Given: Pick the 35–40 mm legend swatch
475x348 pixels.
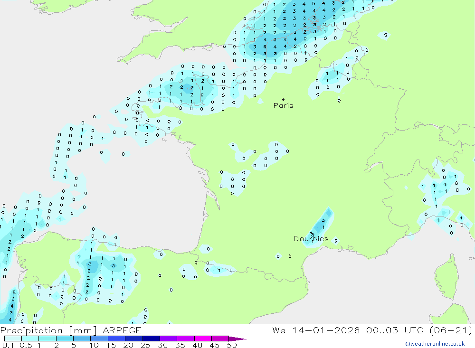Looking at the screenshot, I should pyautogui.click(x=186, y=339).
